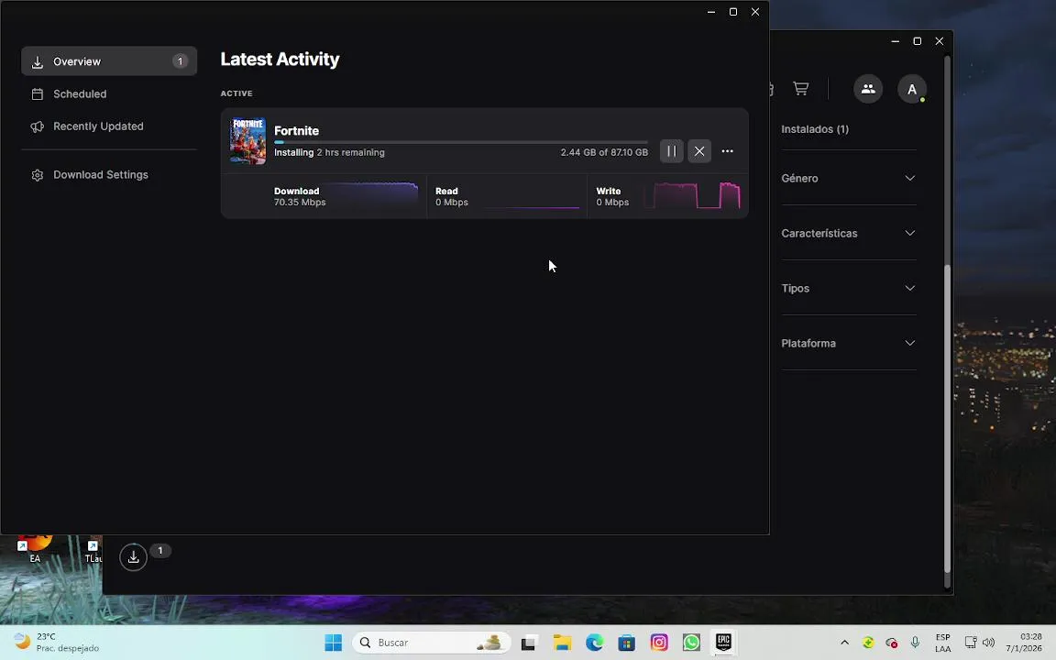Show hidden system tray icons

tap(844, 643)
